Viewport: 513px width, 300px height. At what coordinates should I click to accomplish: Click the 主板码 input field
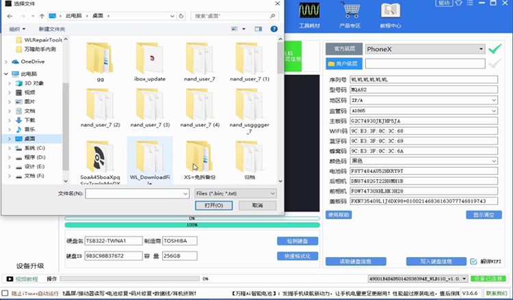tap(424, 121)
